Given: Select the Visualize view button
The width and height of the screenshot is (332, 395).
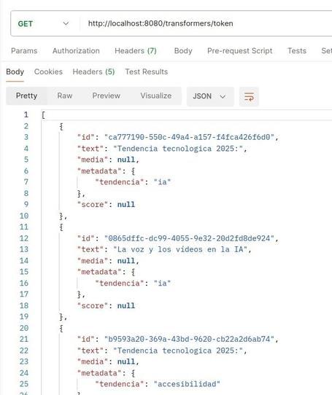Looking at the screenshot, I should pyautogui.click(x=156, y=95).
